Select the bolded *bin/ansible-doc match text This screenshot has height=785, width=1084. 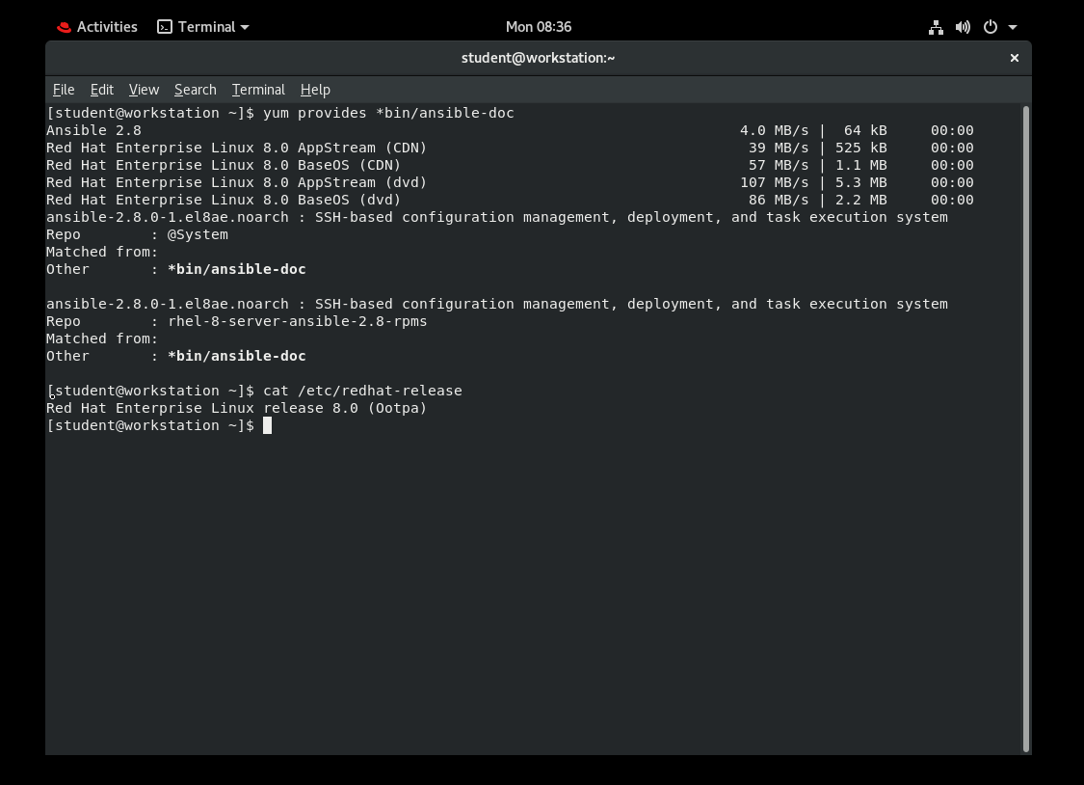pos(237,269)
